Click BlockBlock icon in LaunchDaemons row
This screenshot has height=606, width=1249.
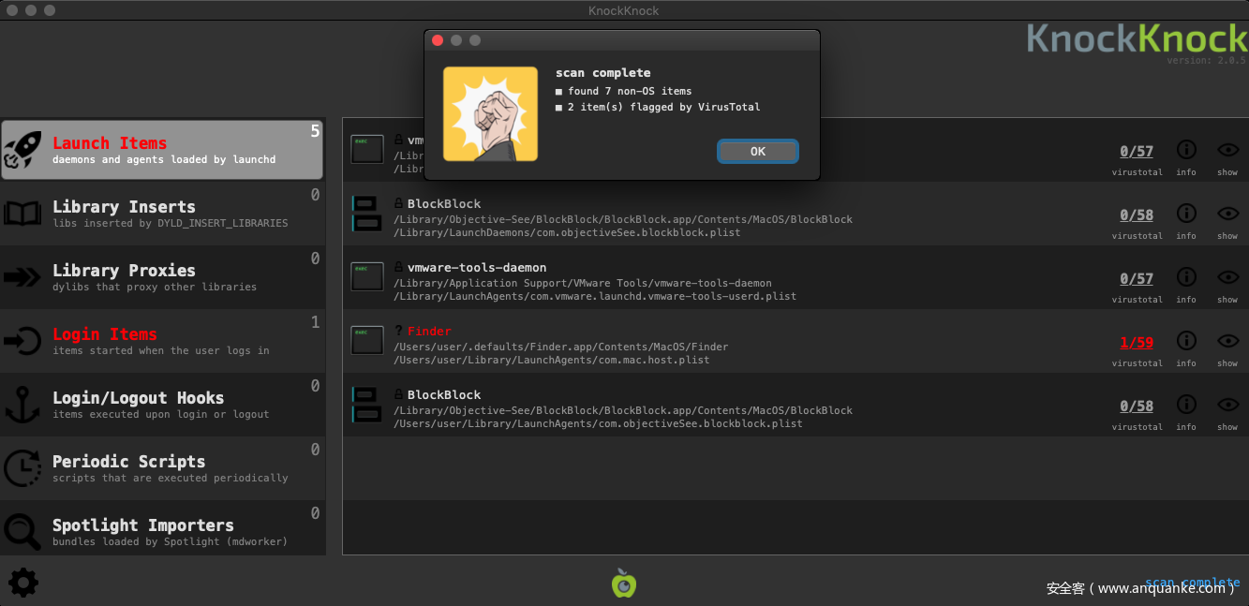[x=366, y=214]
